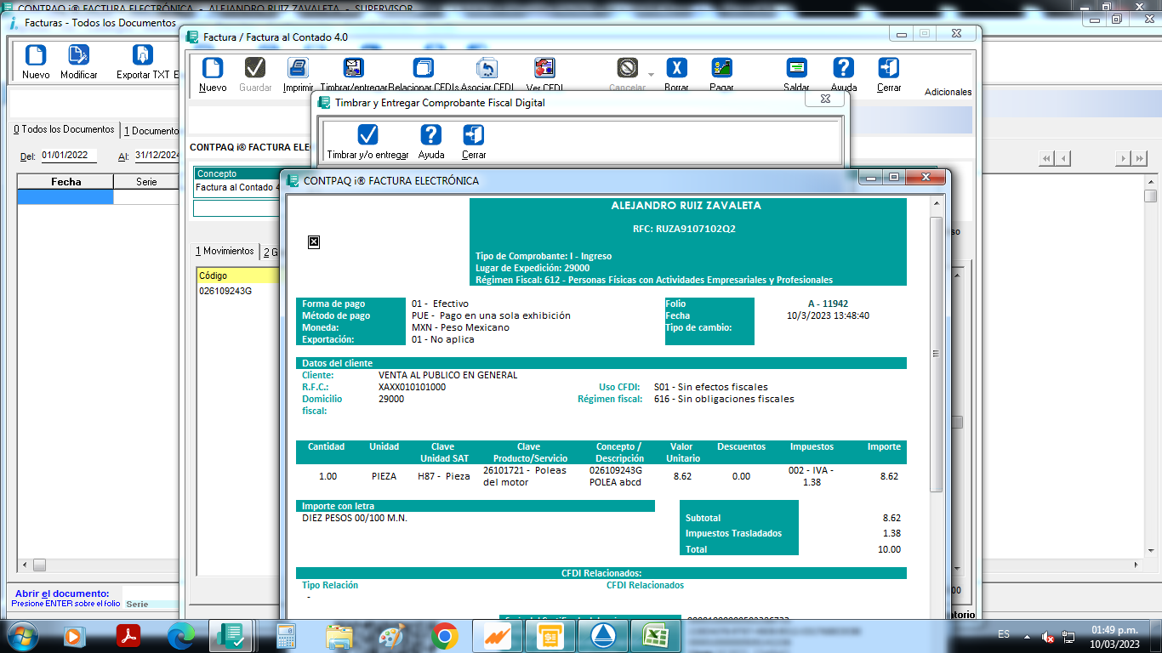Click the broken logo image placeholder

pyautogui.click(x=313, y=242)
